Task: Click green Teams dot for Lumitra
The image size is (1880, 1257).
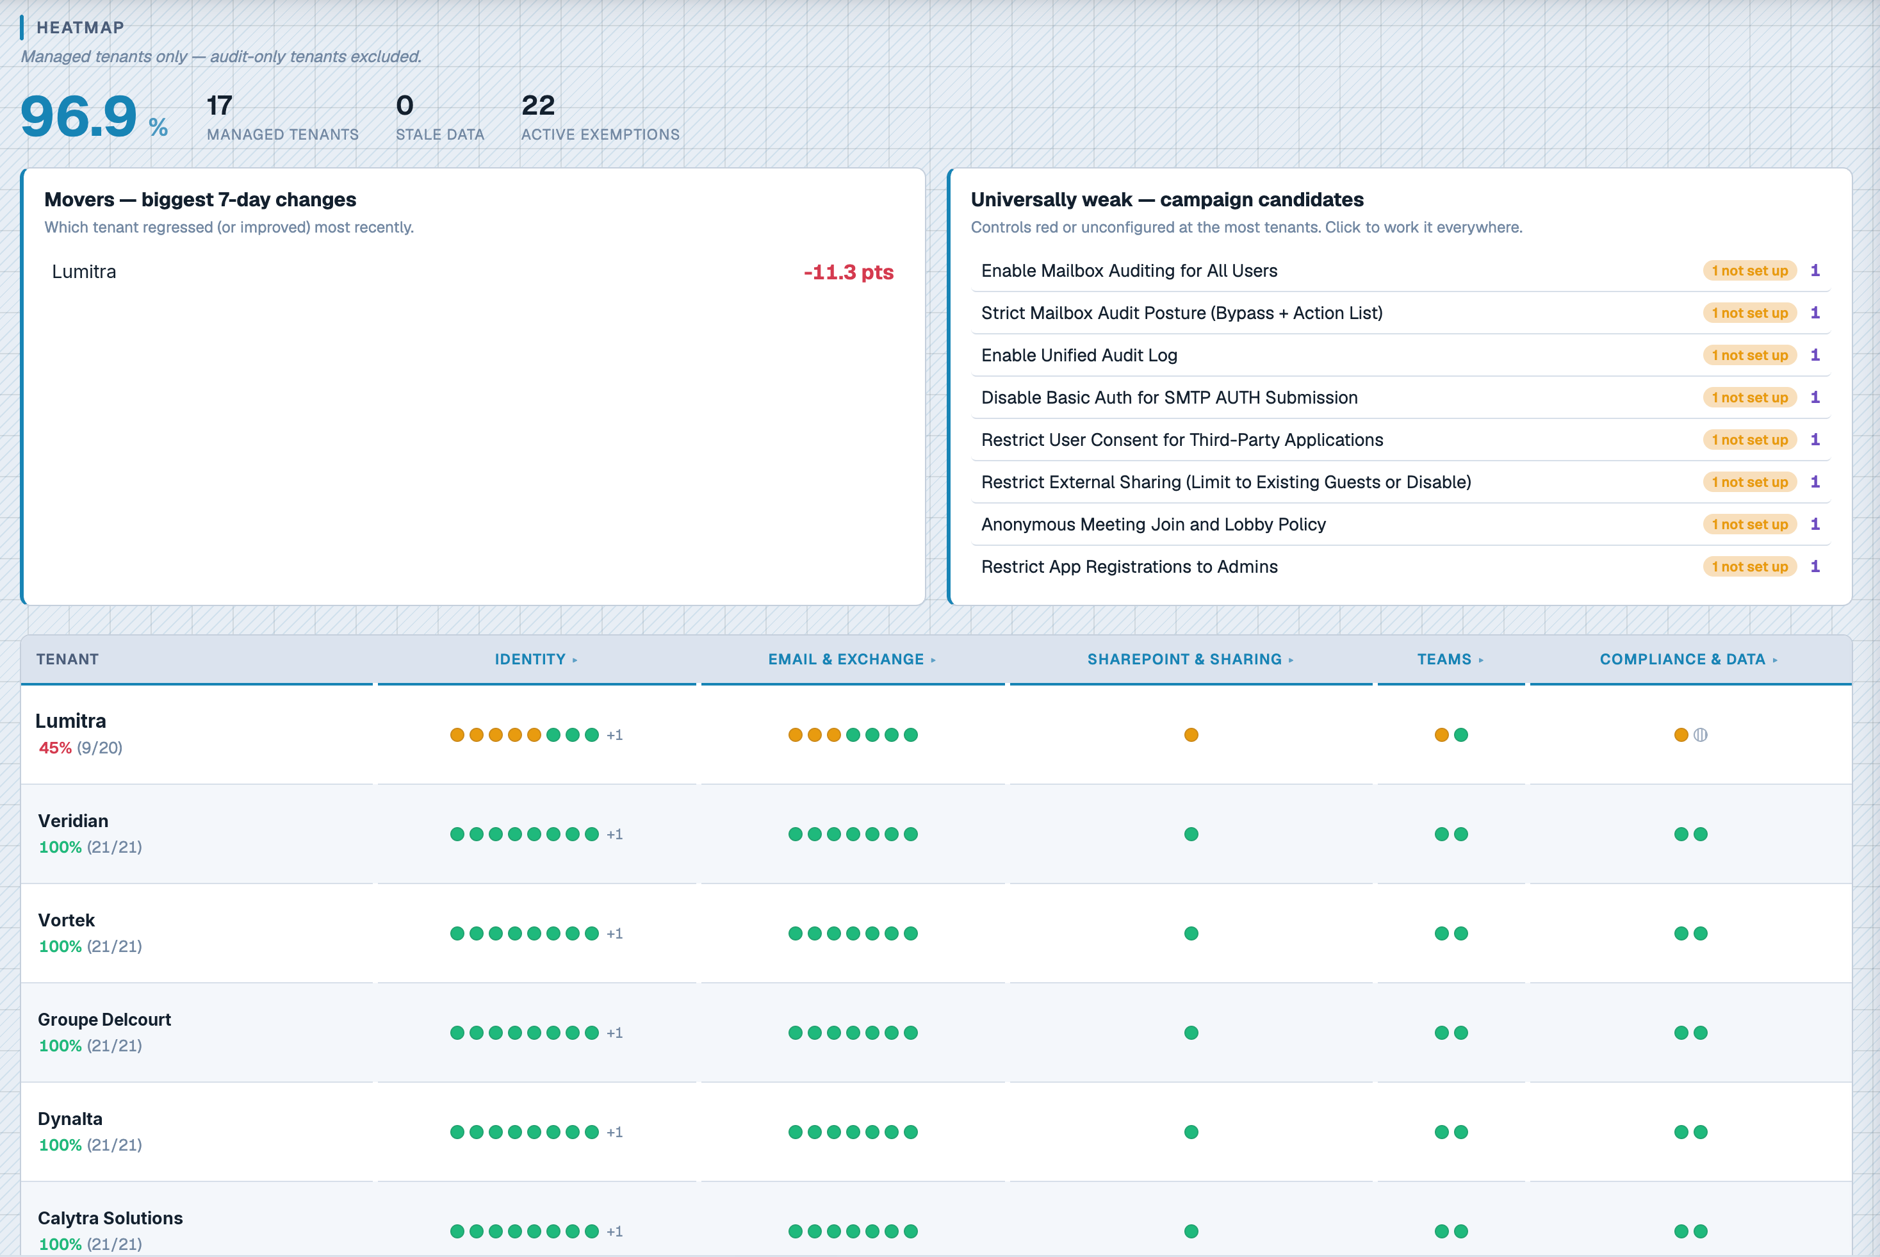Action: [x=1461, y=735]
